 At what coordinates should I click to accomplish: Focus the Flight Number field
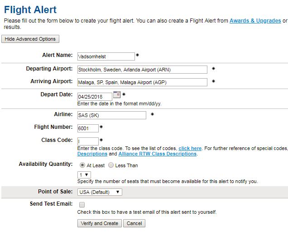88,128
